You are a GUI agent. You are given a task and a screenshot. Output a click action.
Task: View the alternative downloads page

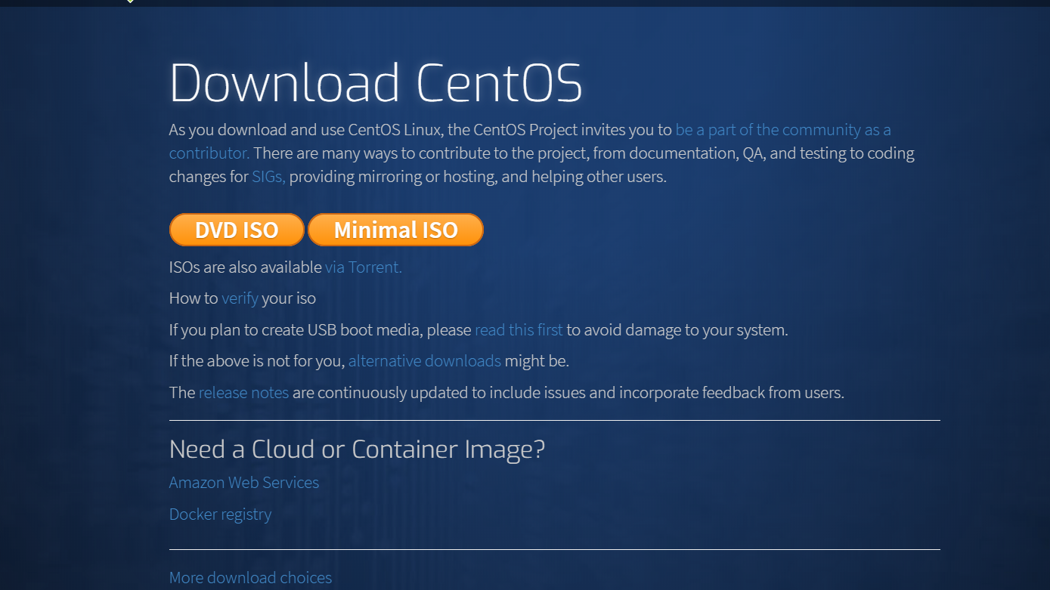point(424,360)
